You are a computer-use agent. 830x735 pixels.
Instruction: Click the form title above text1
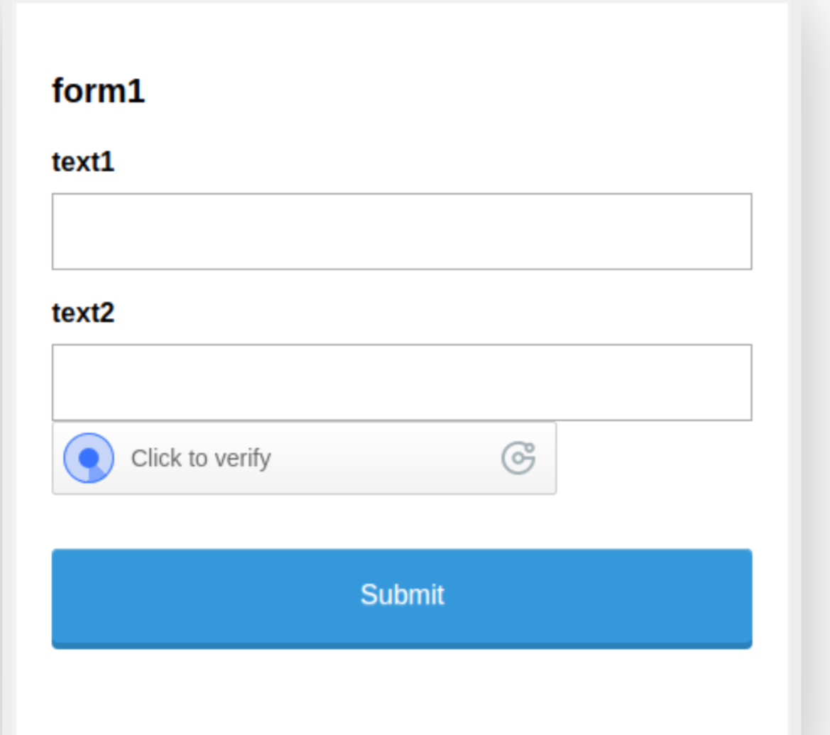tap(99, 92)
